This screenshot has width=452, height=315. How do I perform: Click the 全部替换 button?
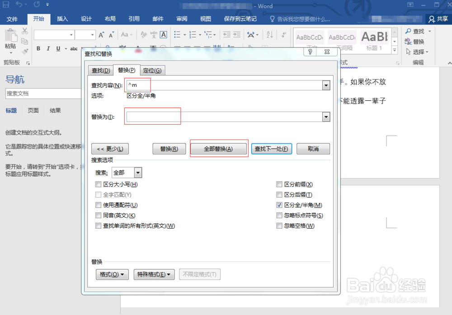click(x=219, y=148)
